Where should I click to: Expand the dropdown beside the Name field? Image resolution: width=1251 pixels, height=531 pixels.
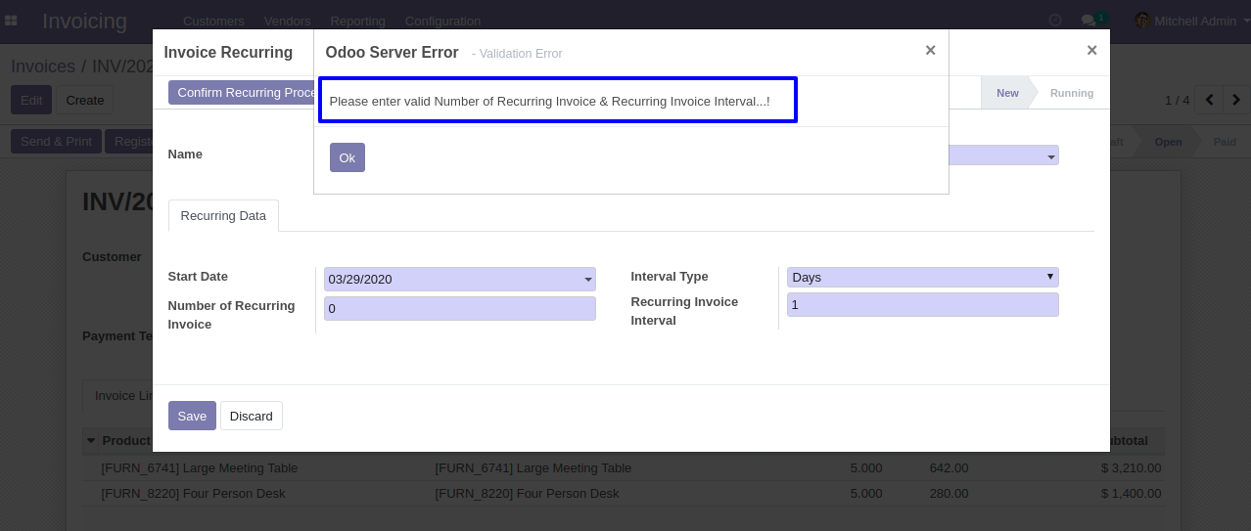tap(1051, 156)
